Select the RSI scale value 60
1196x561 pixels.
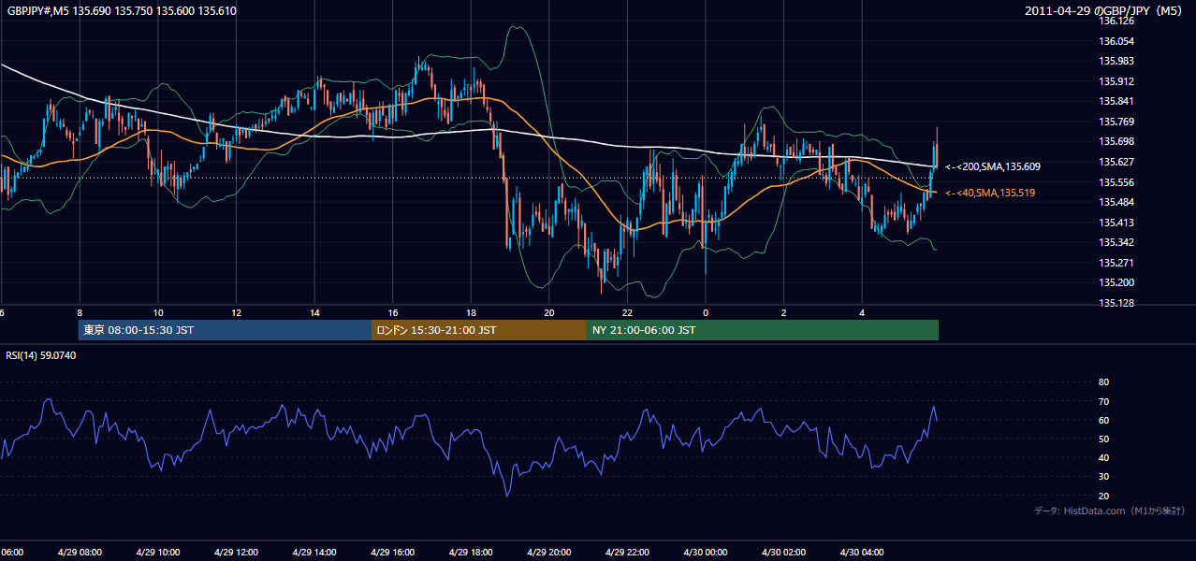point(1103,420)
